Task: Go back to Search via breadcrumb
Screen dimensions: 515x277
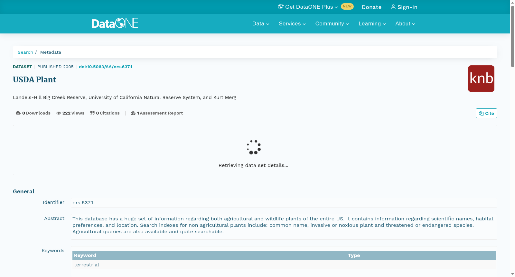Action: point(25,52)
